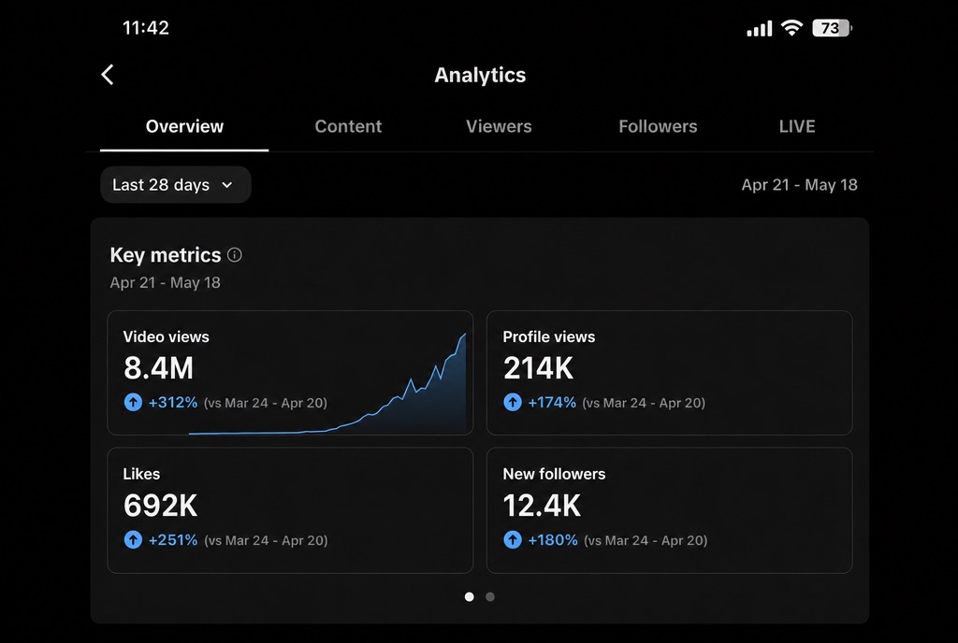Open the Key metrics info icon

(x=235, y=255)
